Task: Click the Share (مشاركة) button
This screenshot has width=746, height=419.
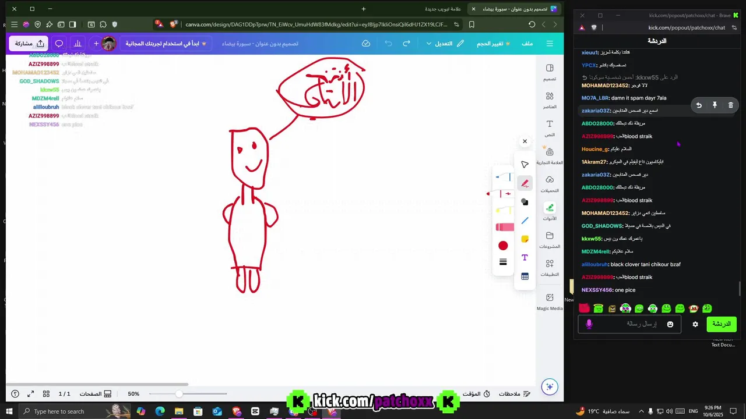Action: pyautogui.click(x=30, y=44)
